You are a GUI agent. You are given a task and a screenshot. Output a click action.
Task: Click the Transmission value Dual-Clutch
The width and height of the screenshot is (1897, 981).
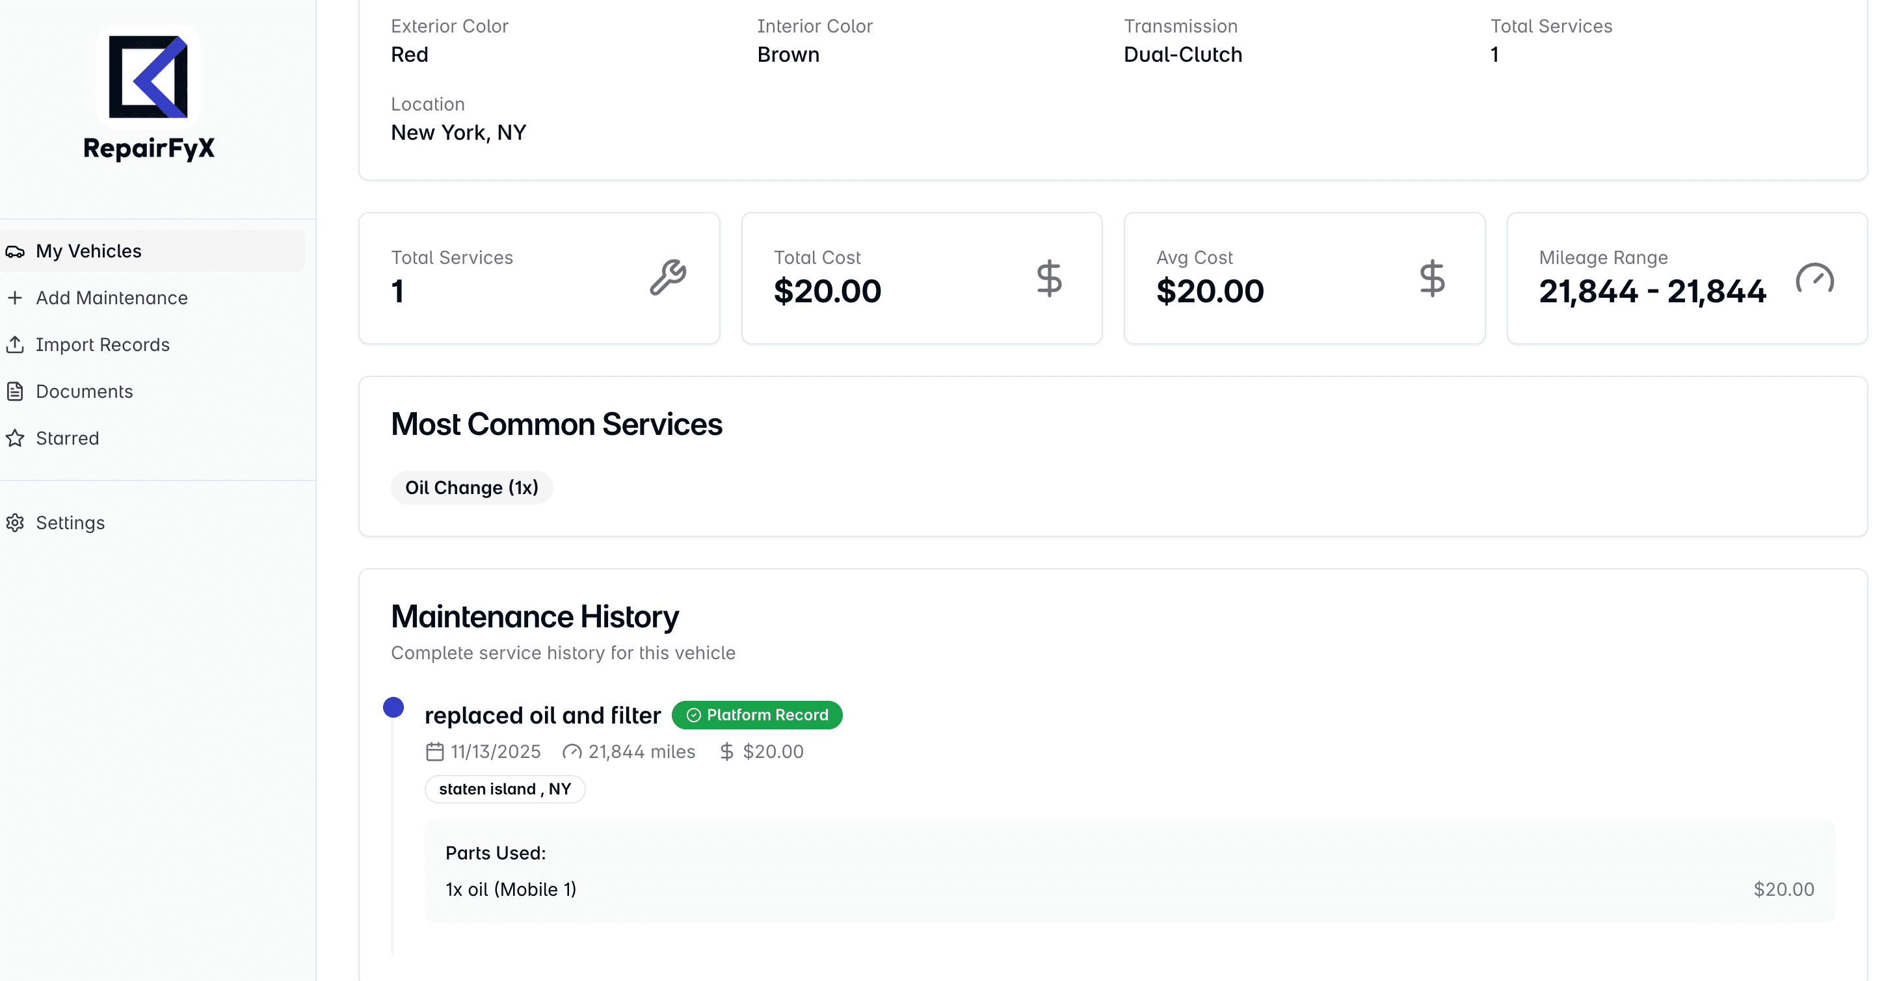1183,55
